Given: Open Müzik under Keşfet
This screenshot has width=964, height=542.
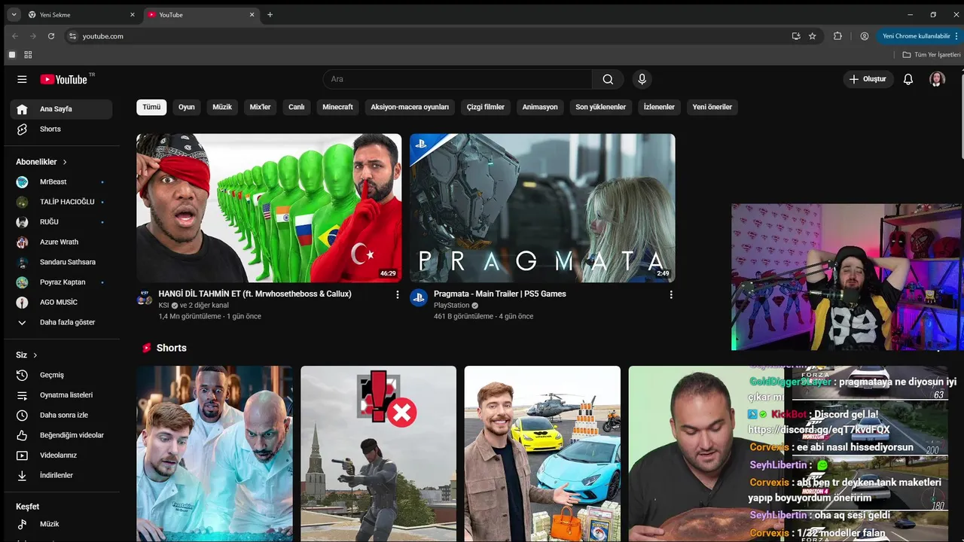Looking at the screenshot, I should coord(61,524).
